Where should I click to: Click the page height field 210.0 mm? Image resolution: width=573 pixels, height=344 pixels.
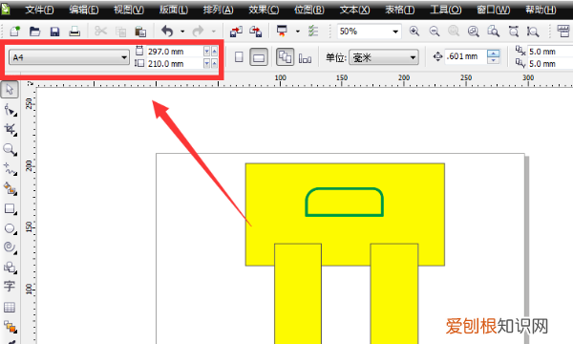(175, 64)
